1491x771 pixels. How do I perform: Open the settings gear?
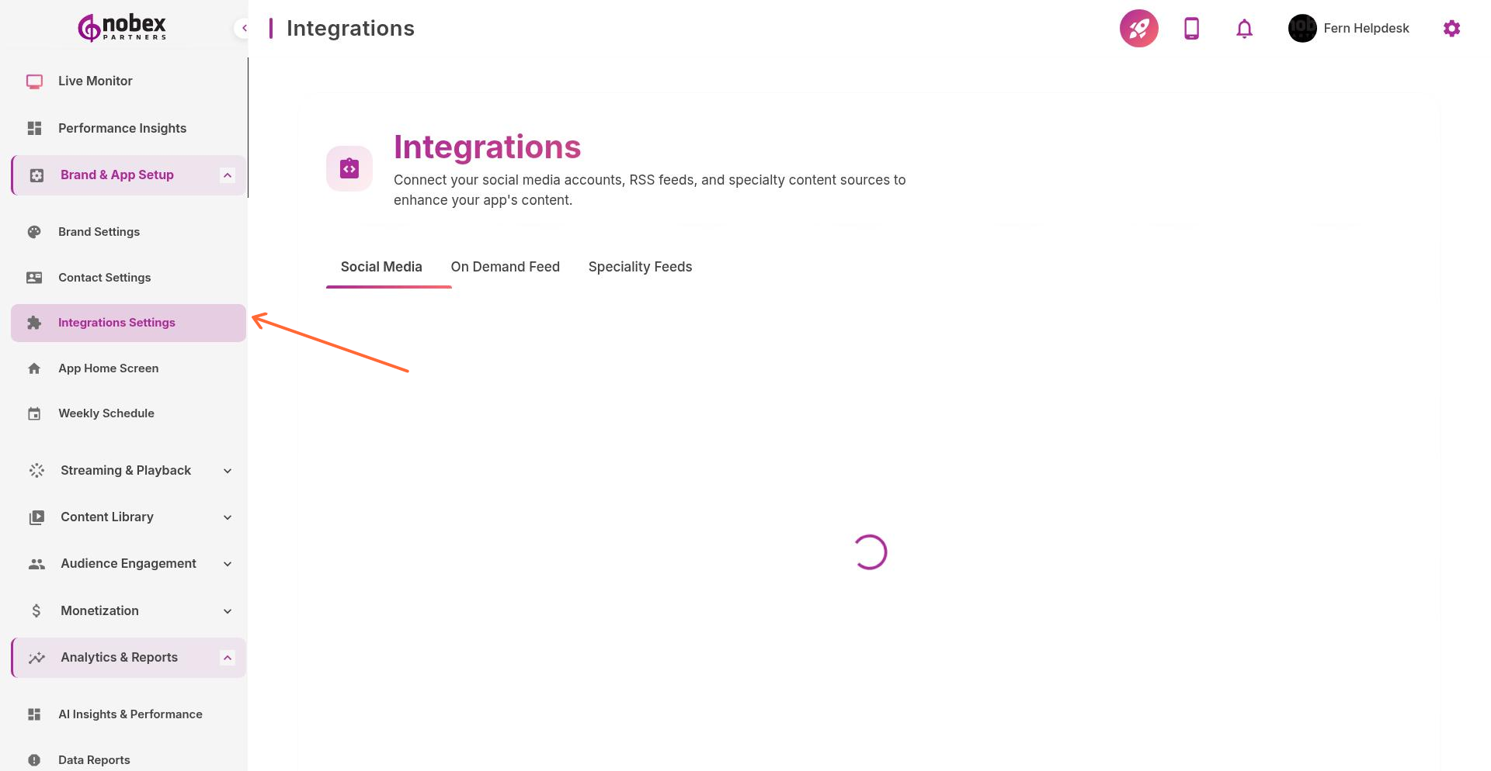click(x=1451, y=28)
